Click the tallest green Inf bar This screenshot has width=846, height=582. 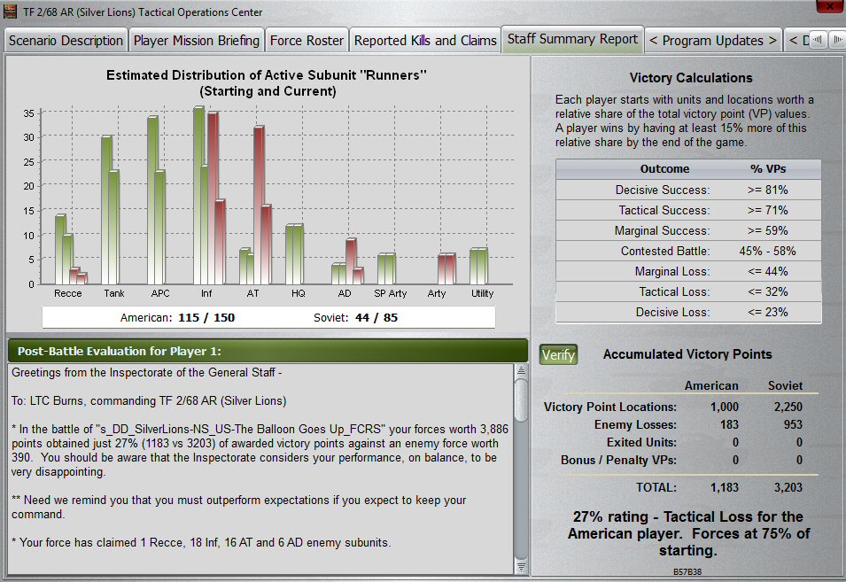[198, 195]
